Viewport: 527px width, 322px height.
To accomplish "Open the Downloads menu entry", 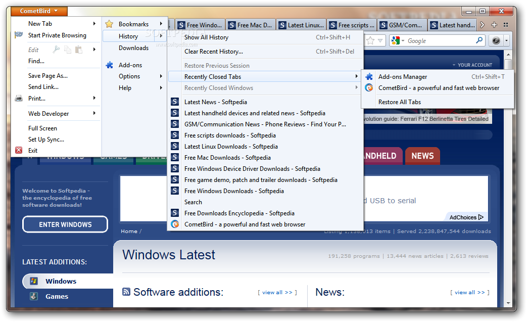I will click(134, 48).
